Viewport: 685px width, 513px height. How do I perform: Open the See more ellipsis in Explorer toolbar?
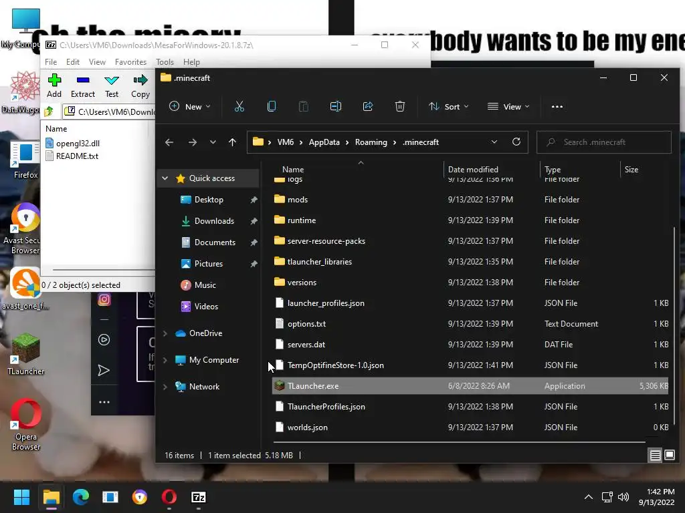coord(557,106)
